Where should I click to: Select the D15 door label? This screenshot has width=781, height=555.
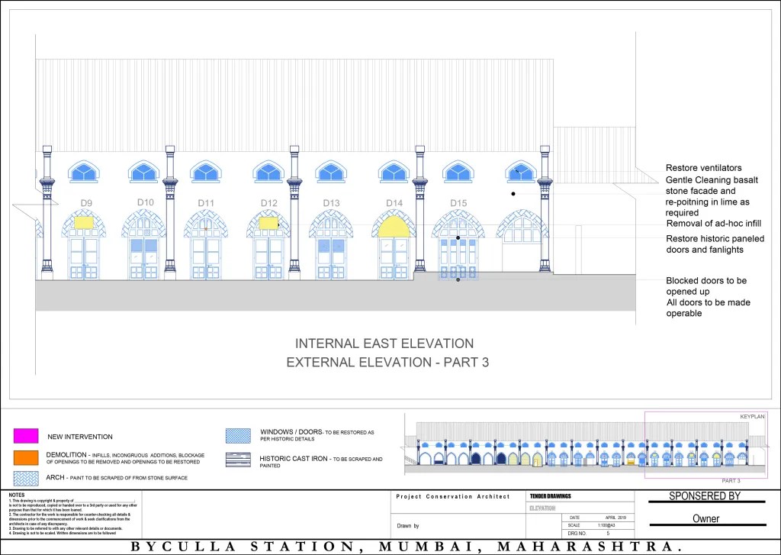(458, 203)
